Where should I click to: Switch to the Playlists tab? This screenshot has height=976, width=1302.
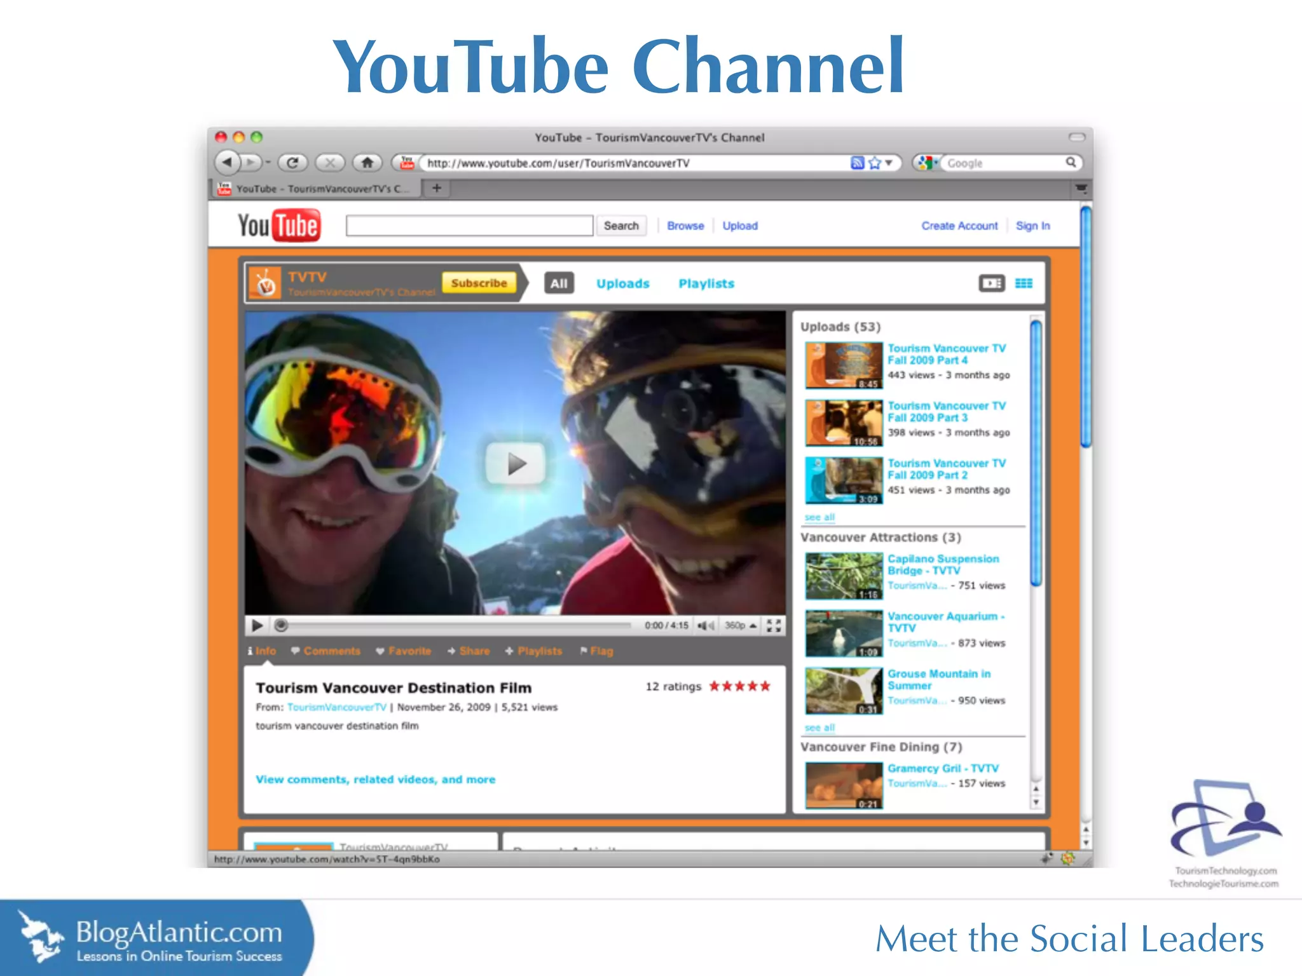click(706, 283)
